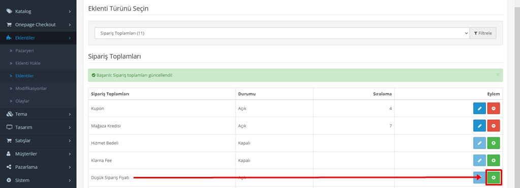Go to Modifikasyonlar page

31,88
